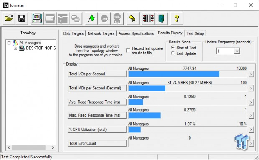259x160 pixels.
Task: Select DESKTOP-NORIS computer icon in tree
Action: (21, 48)
